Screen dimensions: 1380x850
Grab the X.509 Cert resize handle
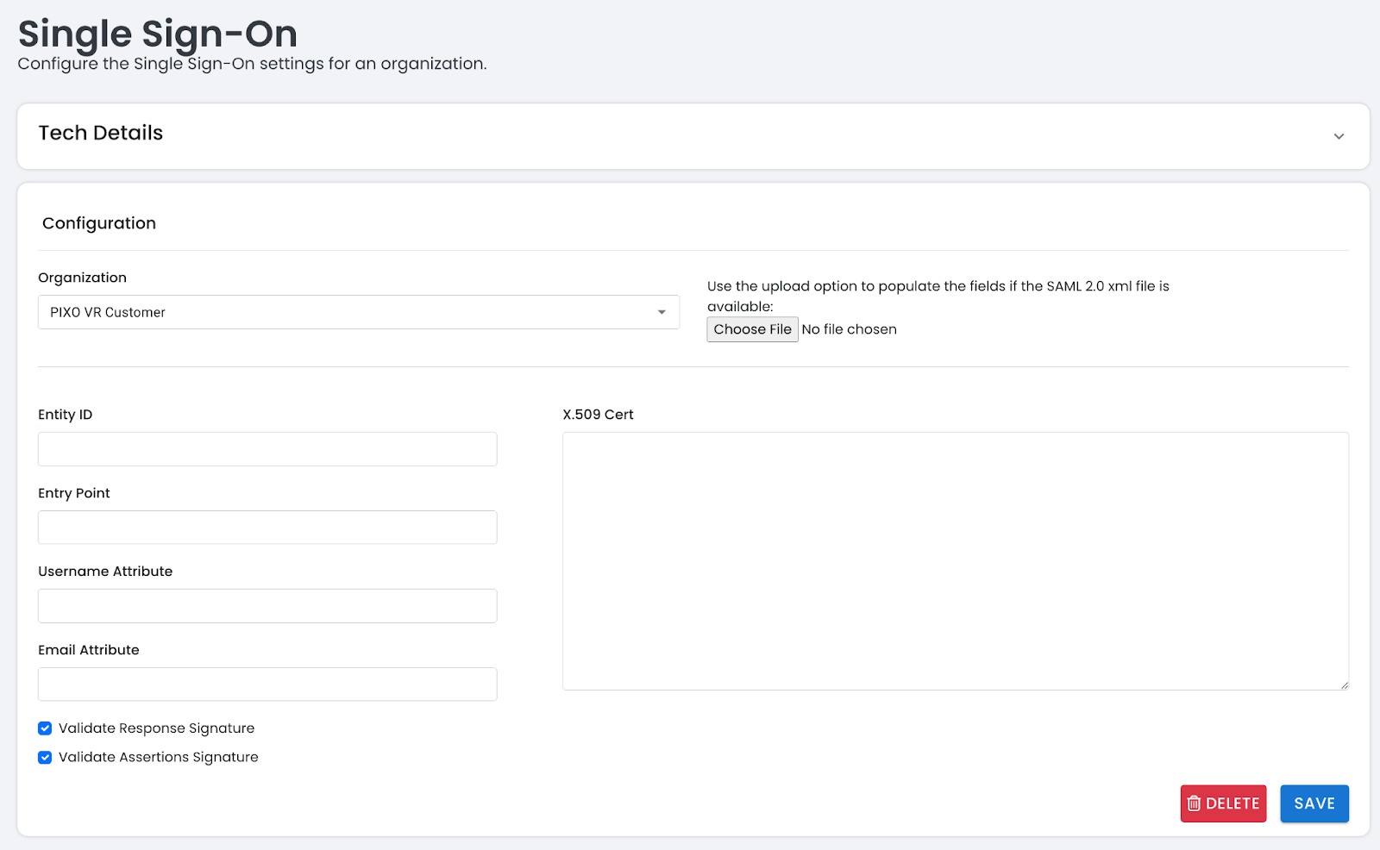(1345, 685)
